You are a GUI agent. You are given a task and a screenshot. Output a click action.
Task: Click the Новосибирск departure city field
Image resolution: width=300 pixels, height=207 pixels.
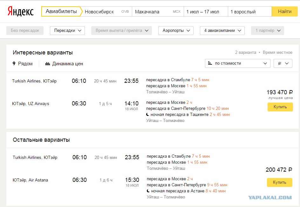coord(107,11)
